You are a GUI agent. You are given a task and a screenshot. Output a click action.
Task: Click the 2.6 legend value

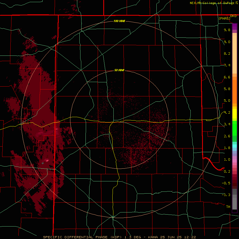[227, 136]
